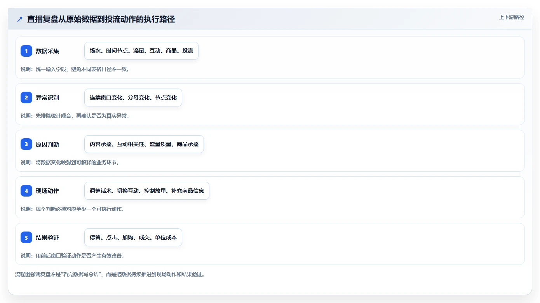Click the arrow icon beside the title
The image size is (540, 303).
(20, 19)
